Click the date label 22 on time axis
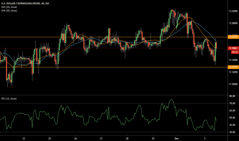This screenshot has height=141, width=239. (x=24, y=138)
